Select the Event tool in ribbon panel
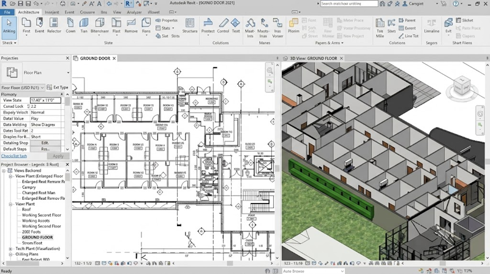The height and width of the screenshot is (274, 490). tap(39, 26)
